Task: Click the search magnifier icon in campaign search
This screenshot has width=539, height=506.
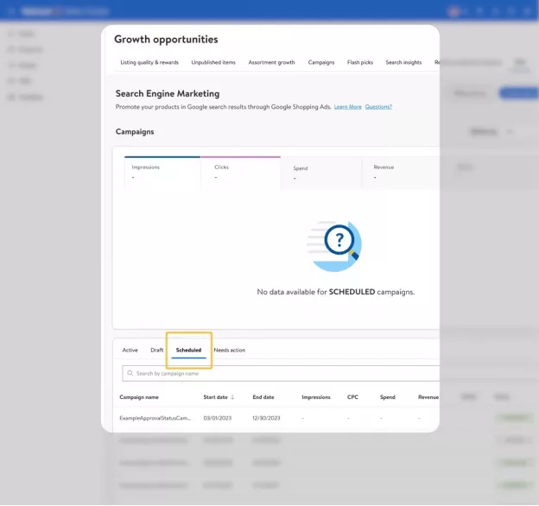Action: (130, 374)
